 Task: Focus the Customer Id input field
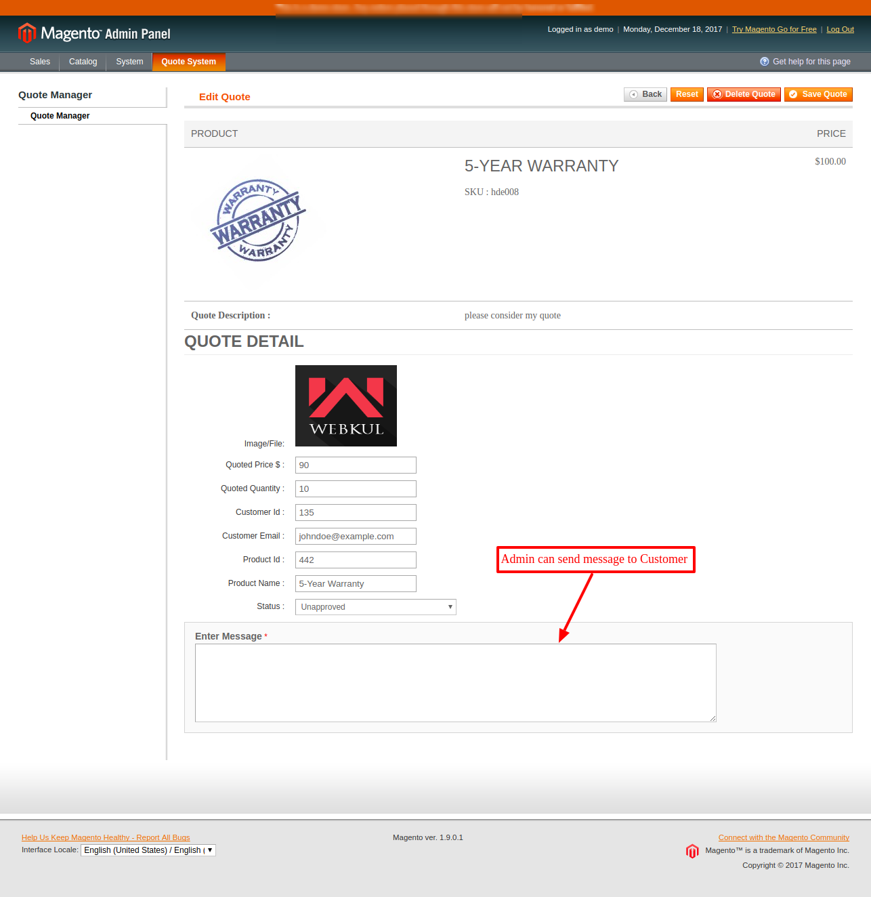[356, 513]
